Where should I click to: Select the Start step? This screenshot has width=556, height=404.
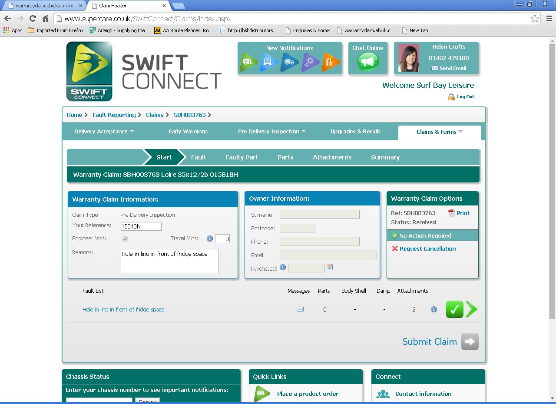164,157
